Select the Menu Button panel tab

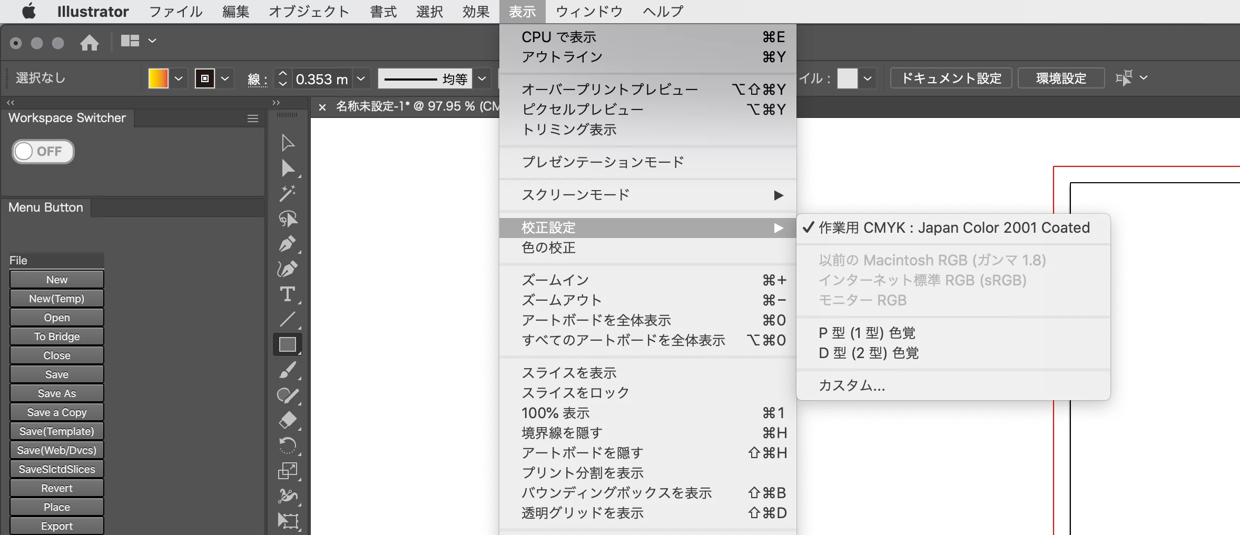pyautogui.click(x=46, y=207)
